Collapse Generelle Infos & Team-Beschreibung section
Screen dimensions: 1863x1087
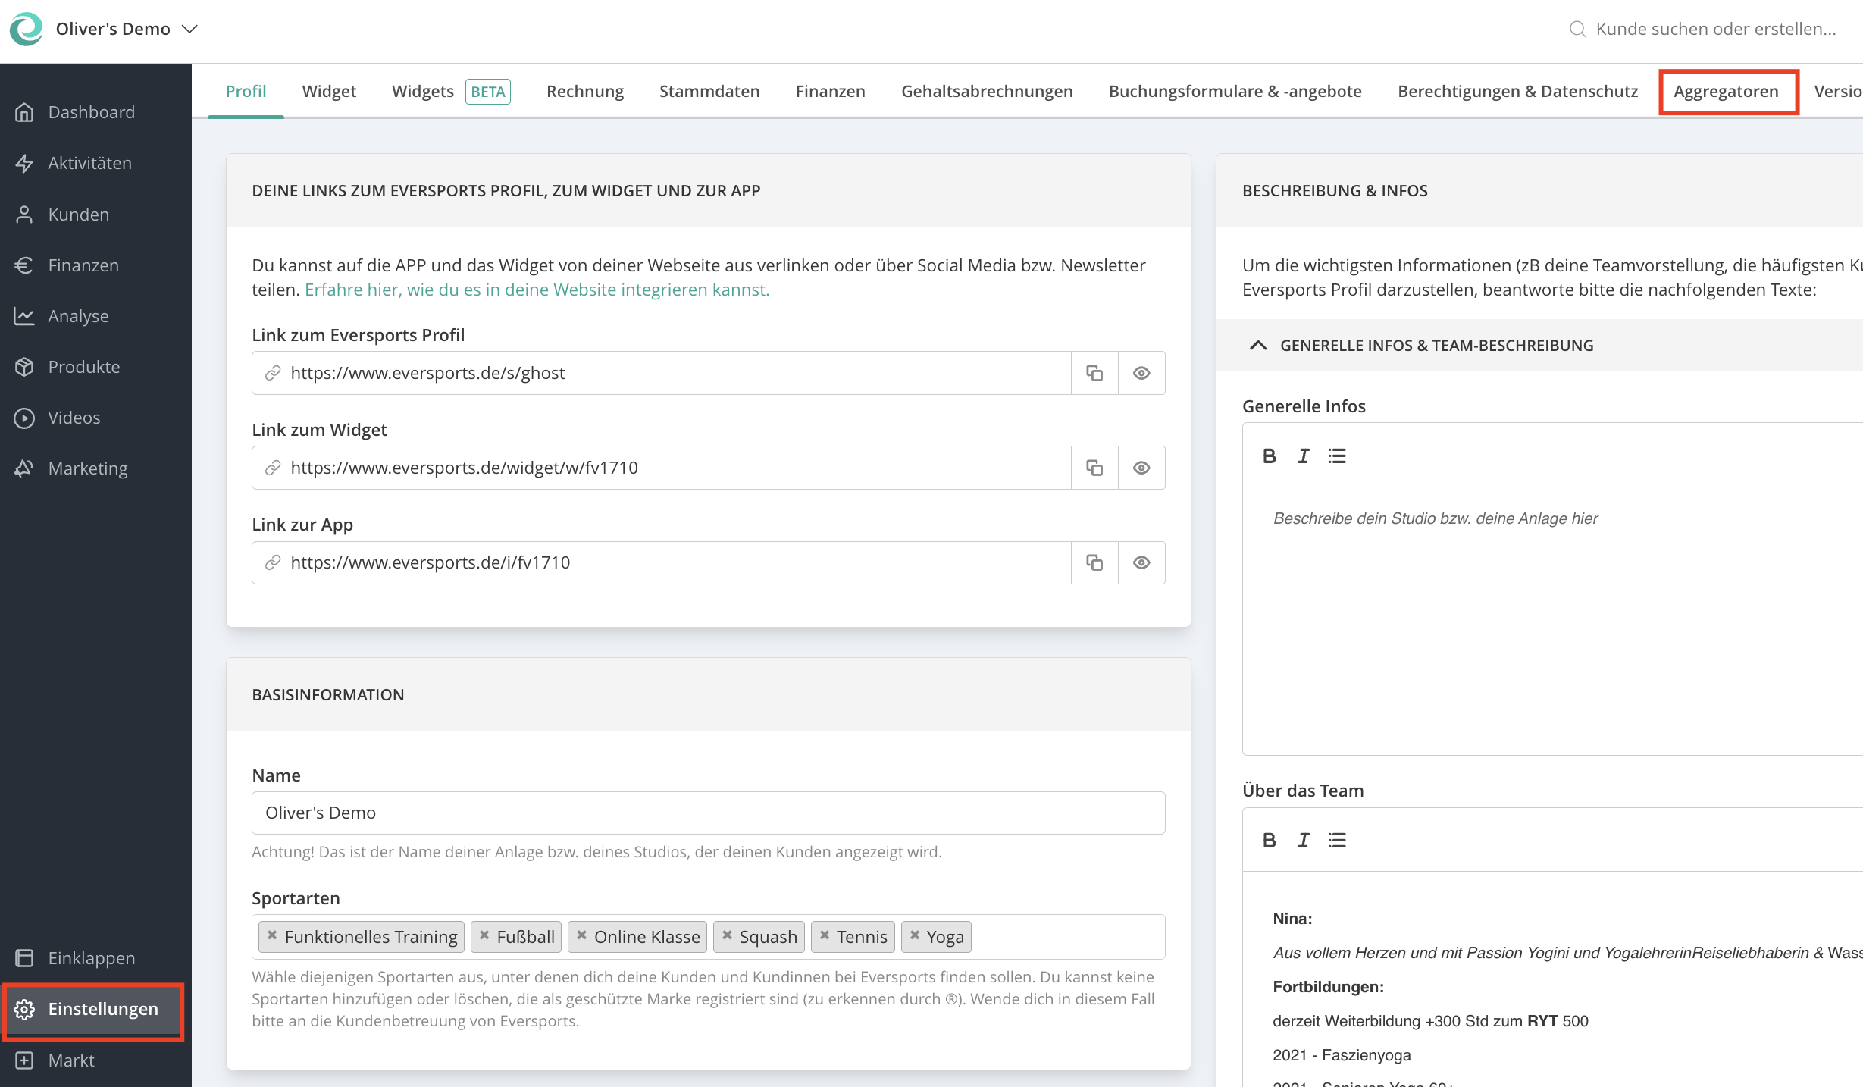[1258, 346]
